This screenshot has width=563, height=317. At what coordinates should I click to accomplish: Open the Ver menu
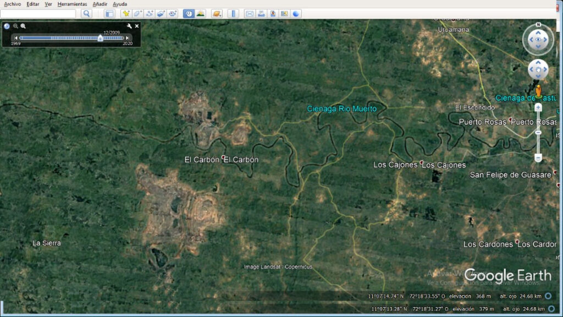pos(48,4)
